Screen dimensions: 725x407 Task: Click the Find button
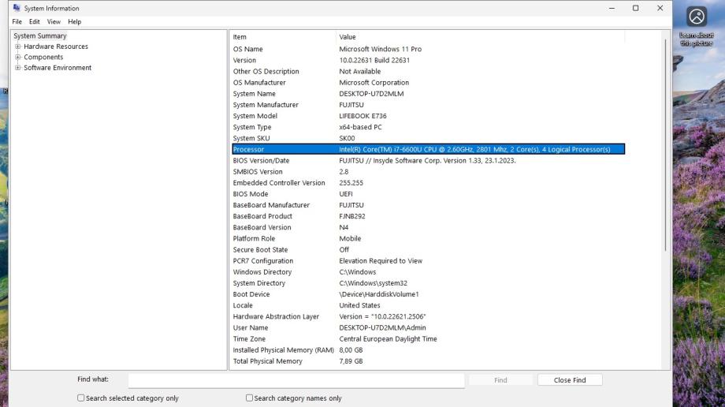click(x=500, y=379)
